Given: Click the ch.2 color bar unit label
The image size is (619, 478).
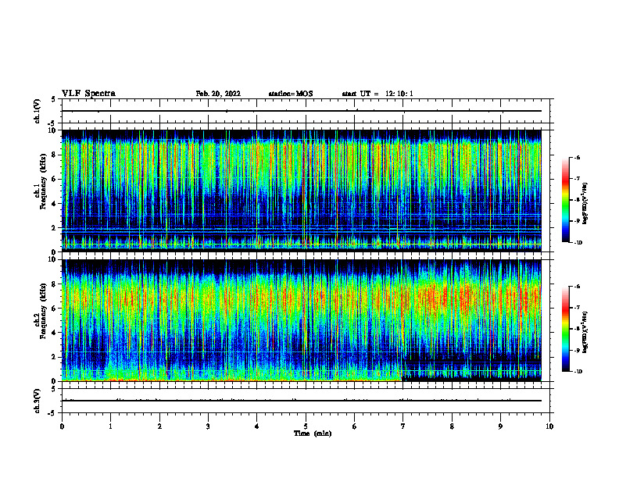Looking at the screenshot, I should [x=585, y=332].
